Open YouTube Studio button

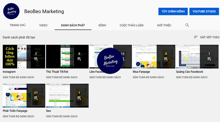click(204, 11)
